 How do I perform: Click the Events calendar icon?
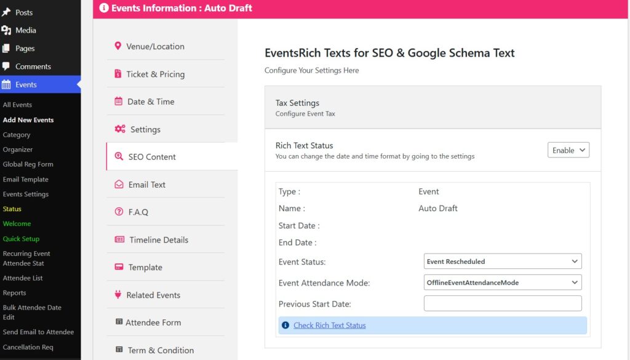coord(6,84)
